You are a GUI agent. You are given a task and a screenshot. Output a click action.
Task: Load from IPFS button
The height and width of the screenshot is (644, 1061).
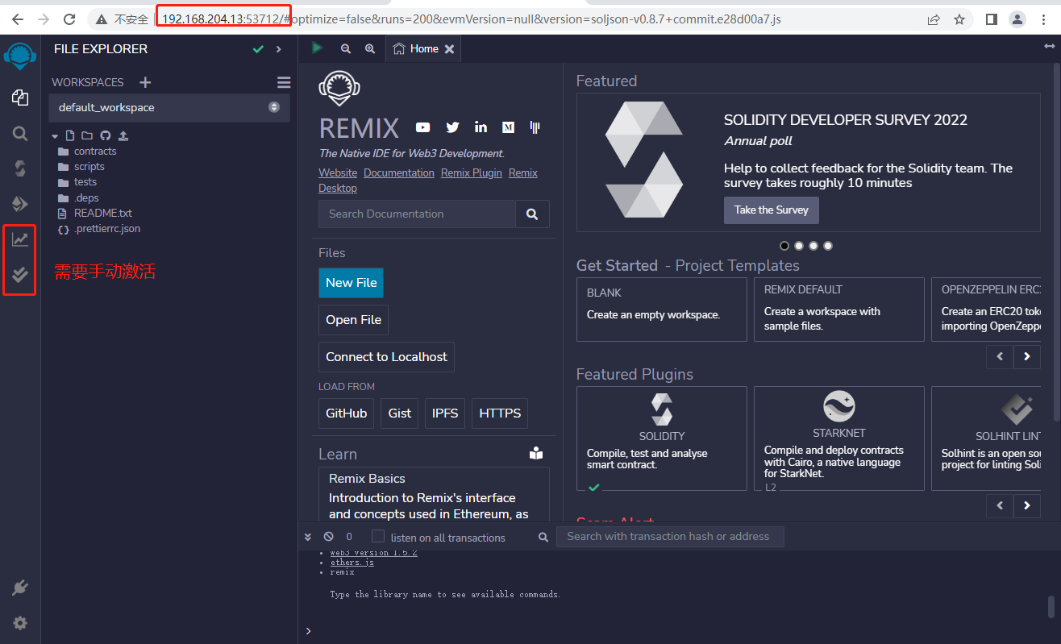(445, 413)
